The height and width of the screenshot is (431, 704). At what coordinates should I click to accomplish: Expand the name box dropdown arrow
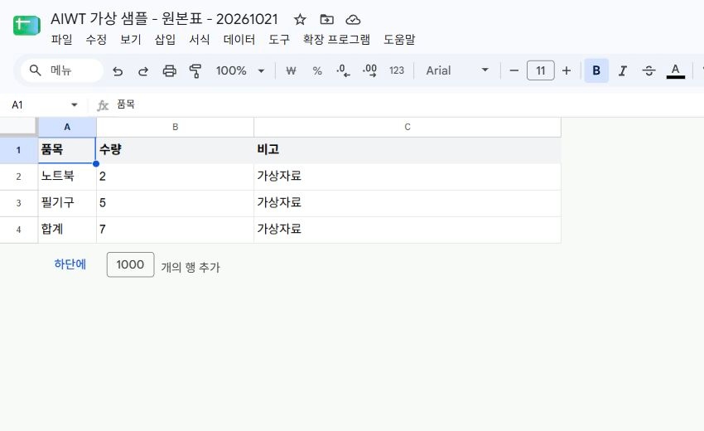[74, 104]
